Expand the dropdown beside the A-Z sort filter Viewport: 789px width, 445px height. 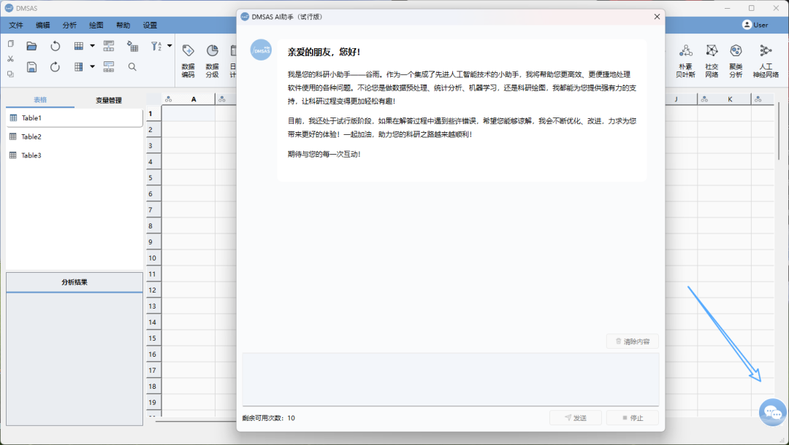coord(169,46)
